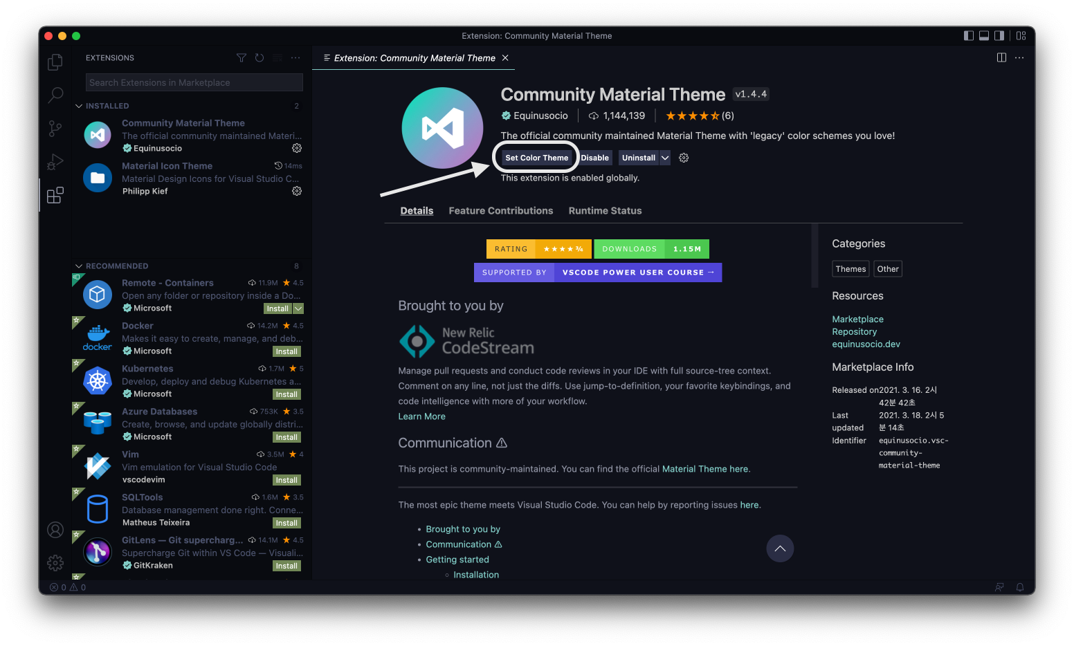Screen dimensions: 1074x646
Task: Collapse the Recommended section
Action: click(x=79, y=266)
